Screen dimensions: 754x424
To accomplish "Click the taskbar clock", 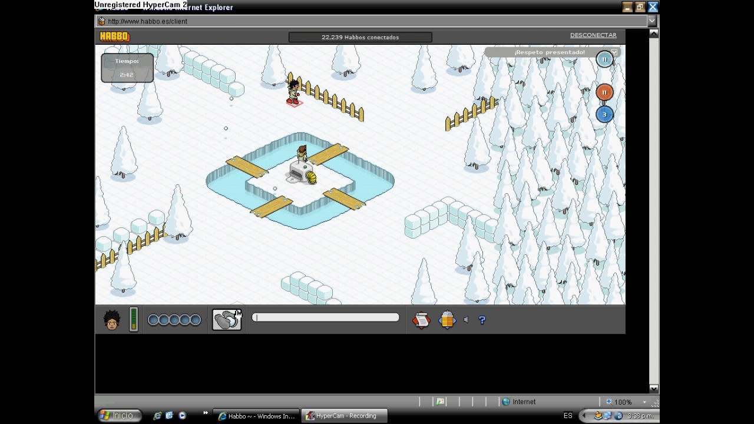I will click(x=640, y=416).
